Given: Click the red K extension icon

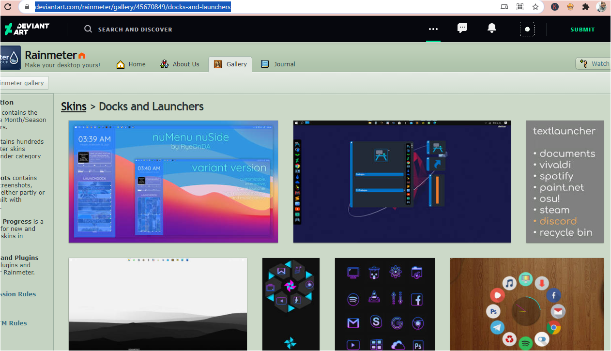Looking at the screenshot, I should click(x=555, y=7).
